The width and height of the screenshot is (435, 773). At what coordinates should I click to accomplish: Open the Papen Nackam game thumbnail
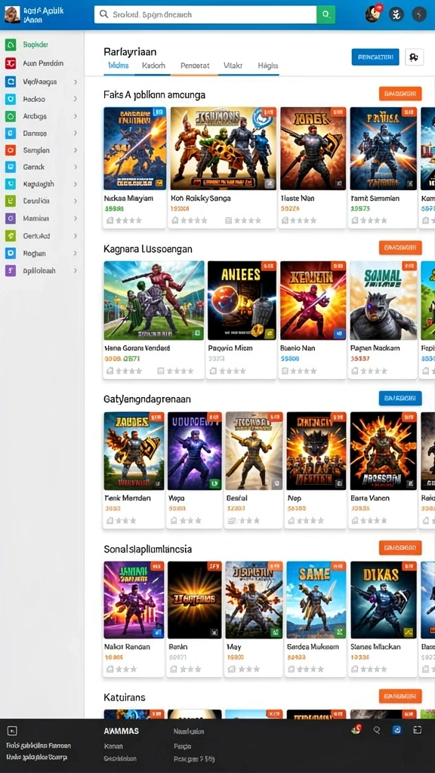pyautogui.click(x=383, y=300)
